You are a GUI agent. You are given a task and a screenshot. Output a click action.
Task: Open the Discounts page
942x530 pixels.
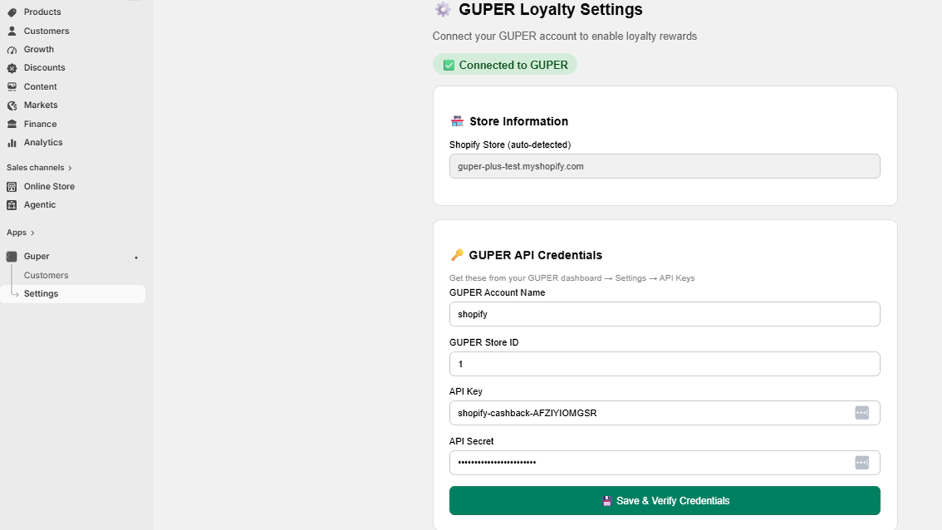tap(45, 68)
